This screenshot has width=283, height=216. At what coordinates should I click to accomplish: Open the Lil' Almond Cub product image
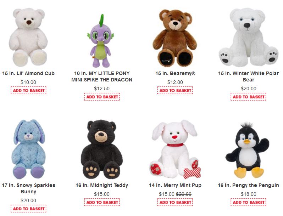[28, 37]
